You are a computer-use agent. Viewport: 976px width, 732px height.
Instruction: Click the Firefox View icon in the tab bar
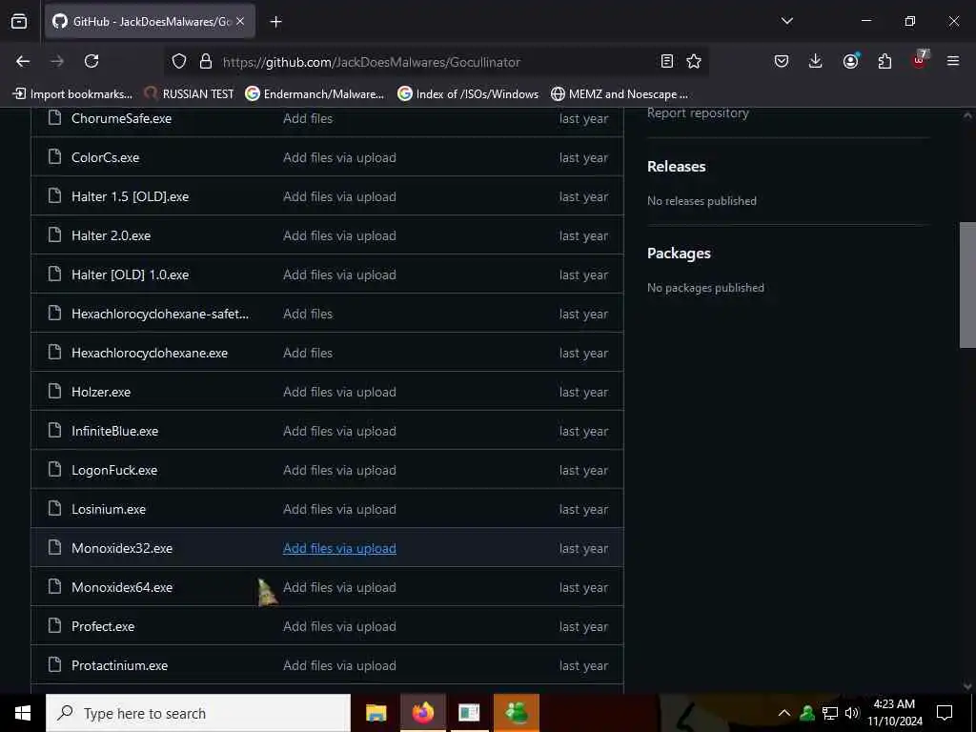click(19, 21)
